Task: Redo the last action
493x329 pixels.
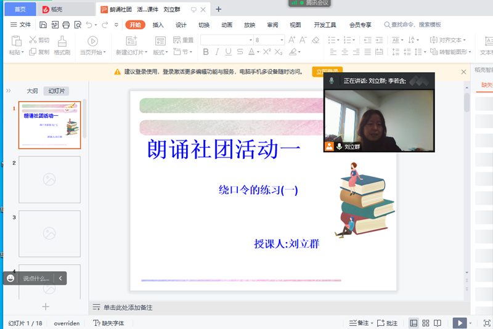Action: tap(105, 25)
